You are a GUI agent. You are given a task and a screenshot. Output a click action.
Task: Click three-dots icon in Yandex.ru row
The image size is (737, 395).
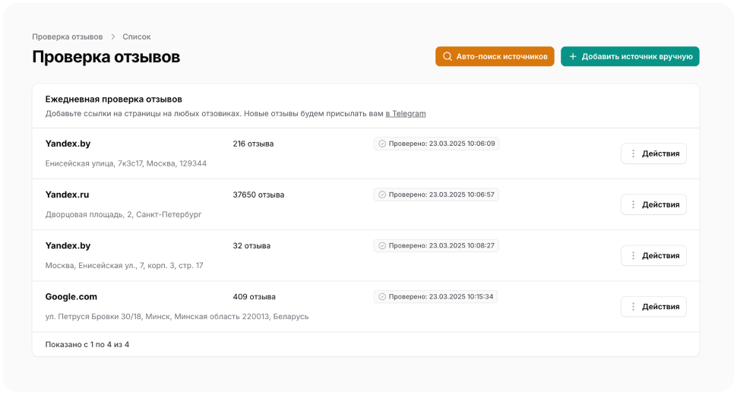pyautogui.click(x=633, y=204)
